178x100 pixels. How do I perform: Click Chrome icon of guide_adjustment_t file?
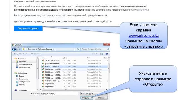click(x=43, y=64)
